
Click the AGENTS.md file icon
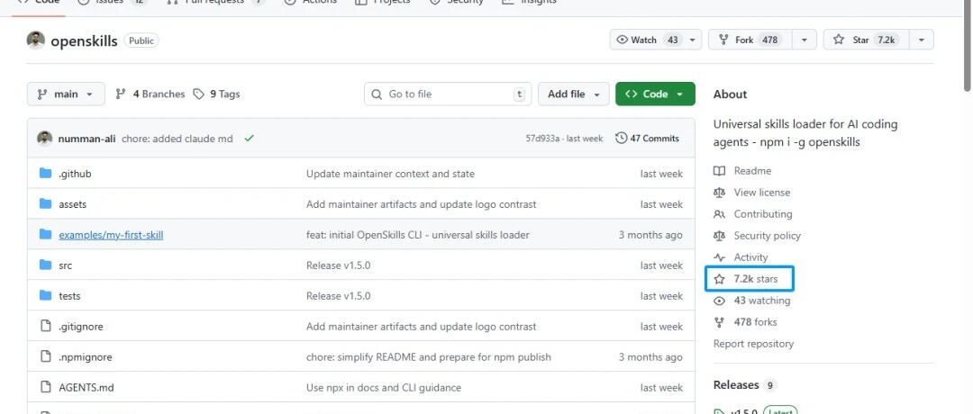[45, 387]
